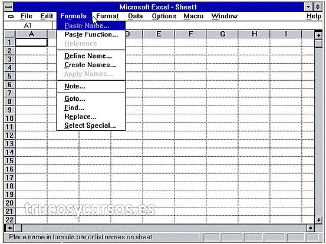Select row 5 header
This screenshot has height=244, width=326.
tap(9, 76)
